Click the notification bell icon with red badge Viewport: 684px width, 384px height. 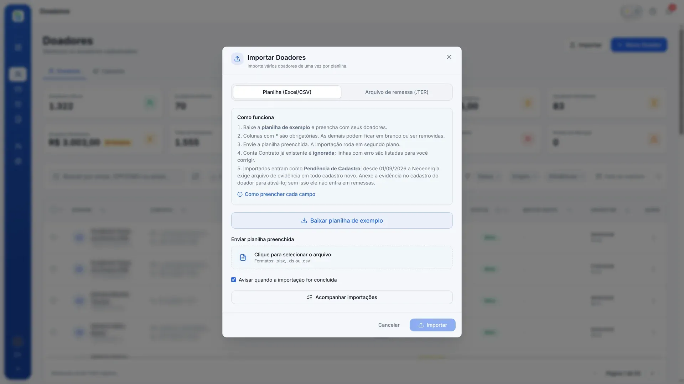(669, 11)
